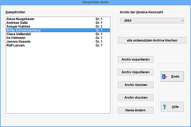Open the Vereins-Kennzahl dropdown showing 2664
191x127 pixels.
click(152, 21)
